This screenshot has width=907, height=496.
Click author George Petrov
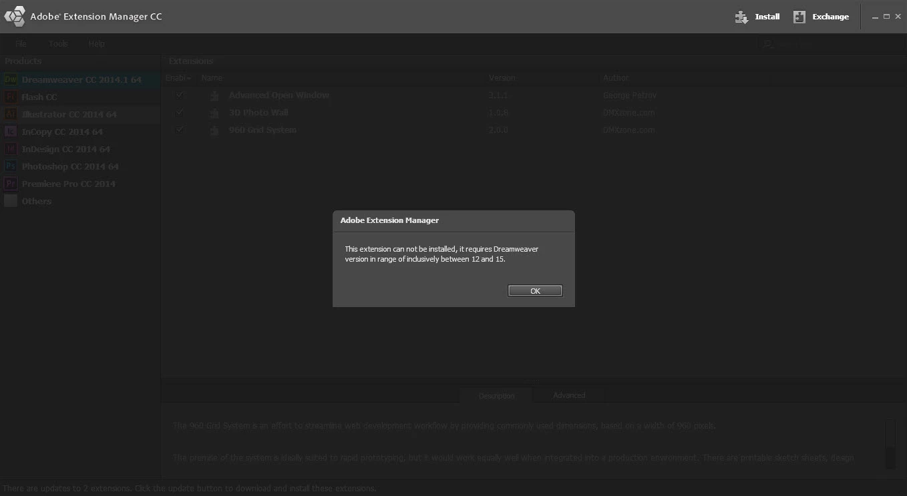[x=630, y=95]
